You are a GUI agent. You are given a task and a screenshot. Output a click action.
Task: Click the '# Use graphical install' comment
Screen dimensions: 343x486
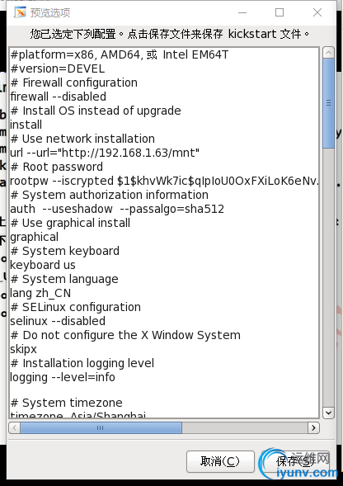(70, 223)
